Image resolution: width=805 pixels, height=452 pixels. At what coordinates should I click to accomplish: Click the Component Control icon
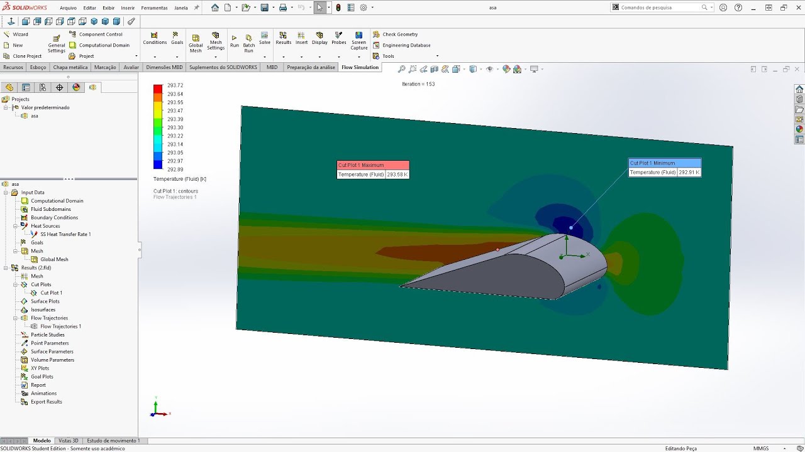click(72, 35)
